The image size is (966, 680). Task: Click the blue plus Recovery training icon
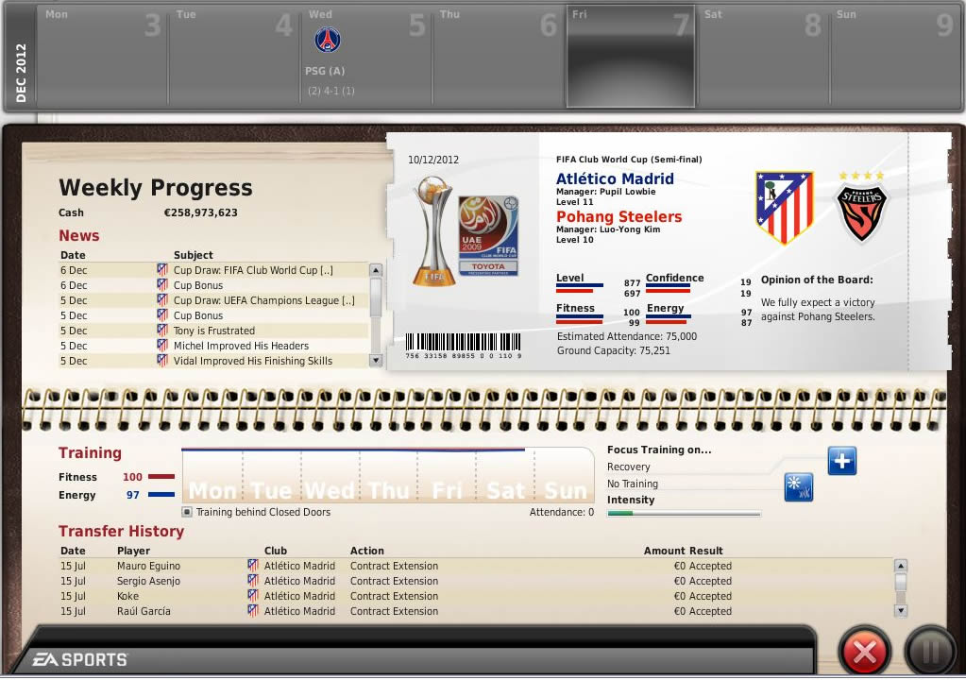click(842, 461)
